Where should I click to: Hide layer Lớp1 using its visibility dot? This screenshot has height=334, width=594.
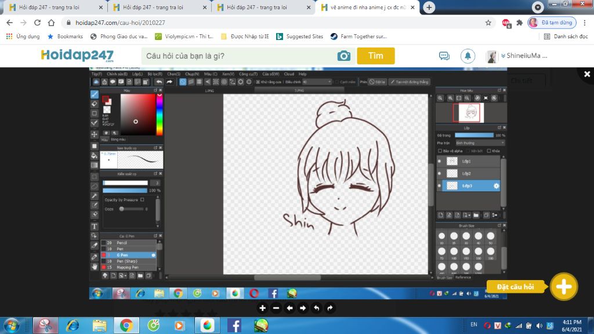click(440, 161)
